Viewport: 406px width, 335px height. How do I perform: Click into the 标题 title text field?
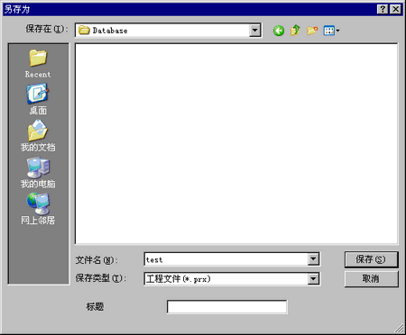pos(227,307)
